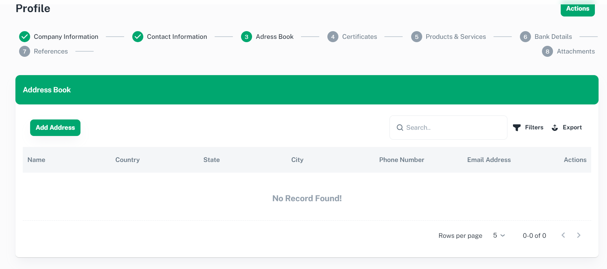Viewport: 607px width, 269px height.
Task: Click the Email Address column header
Action: [x=489, y=160]
